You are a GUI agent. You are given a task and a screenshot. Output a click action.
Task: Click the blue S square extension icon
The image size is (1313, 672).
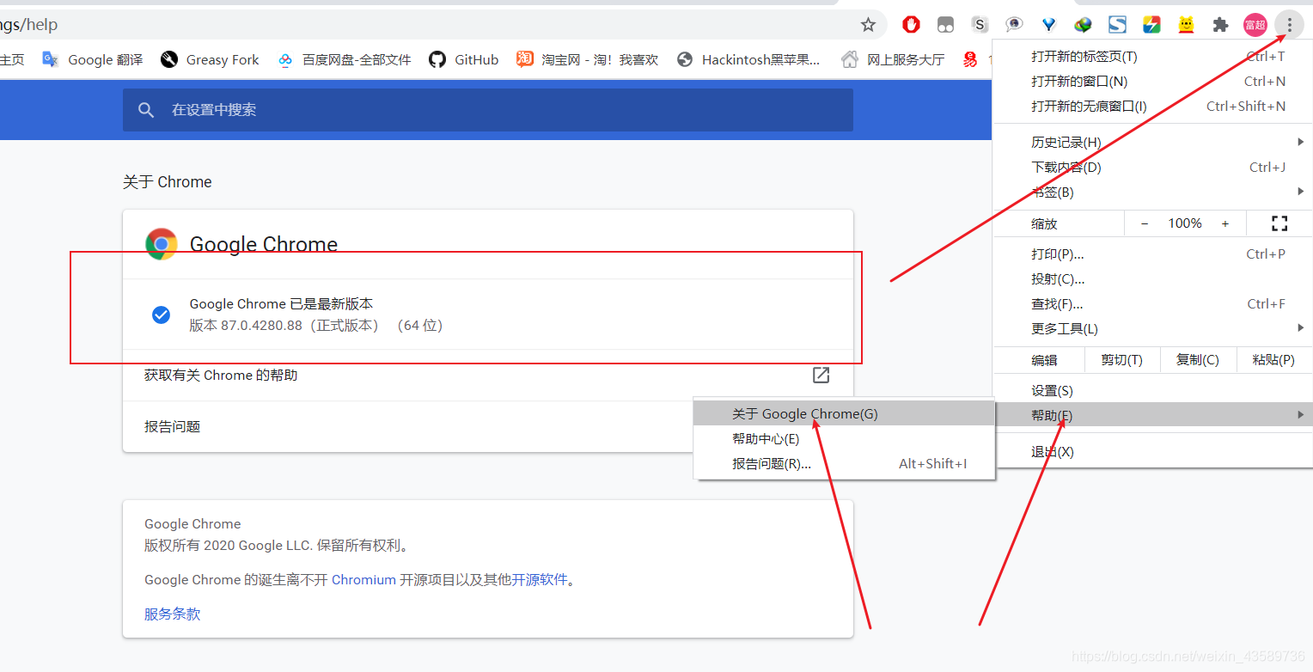click(1117, 25)
